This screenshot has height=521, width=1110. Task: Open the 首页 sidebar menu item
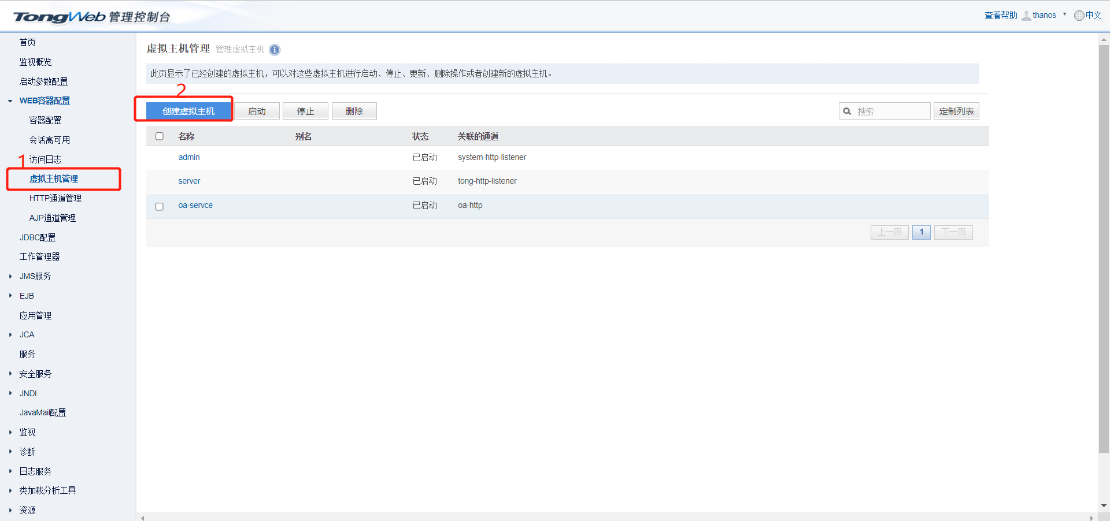point(28,42)
